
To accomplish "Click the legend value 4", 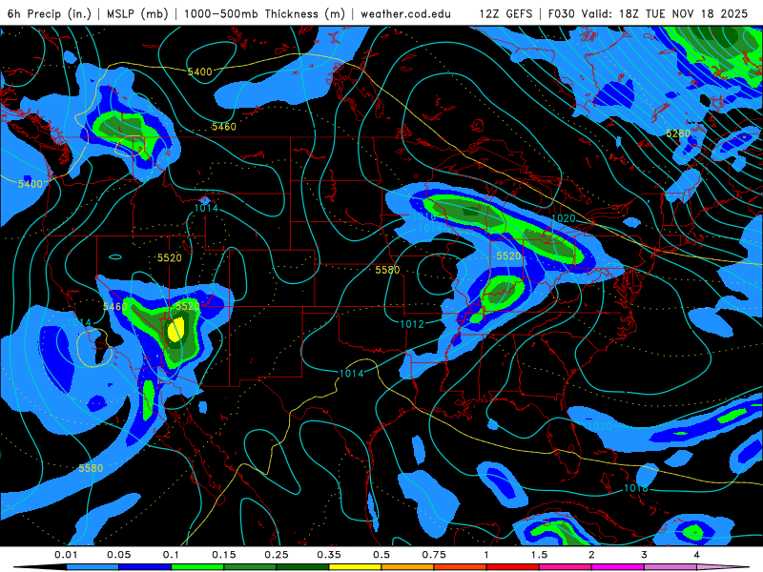I will 697,555.
